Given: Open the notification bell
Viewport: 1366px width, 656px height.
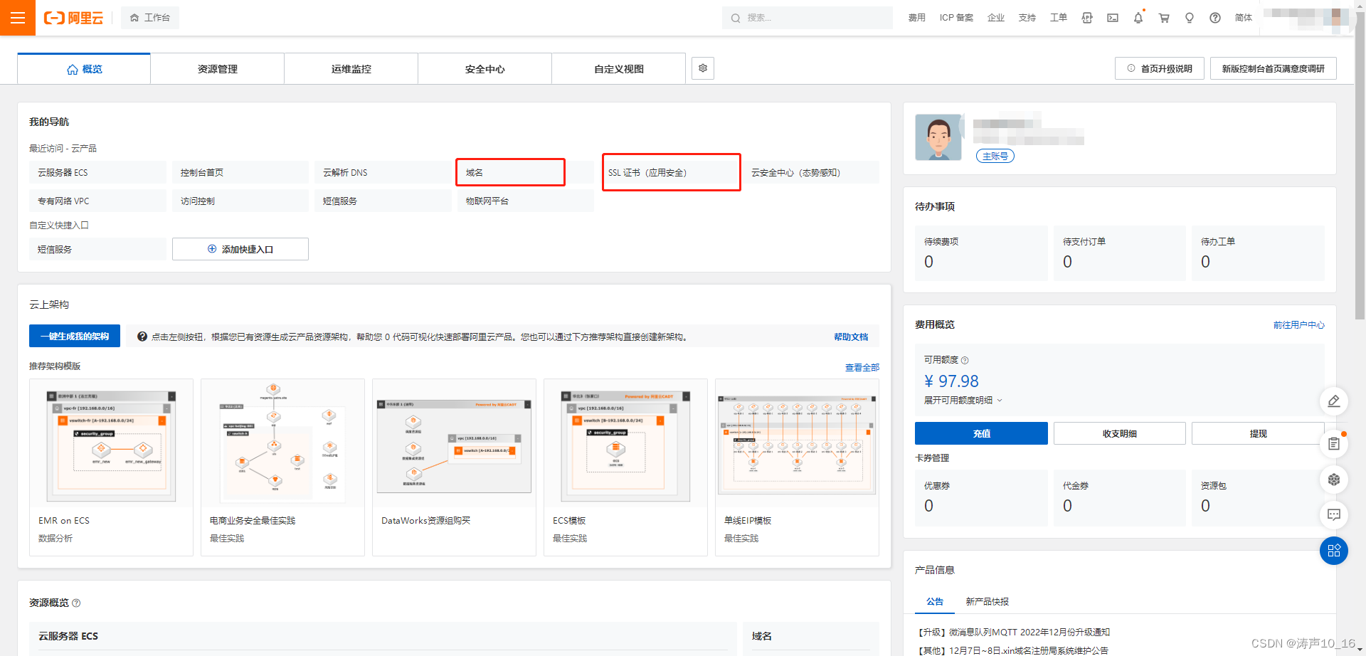Looking at the screenshot, I should [x=1138, y=18].
